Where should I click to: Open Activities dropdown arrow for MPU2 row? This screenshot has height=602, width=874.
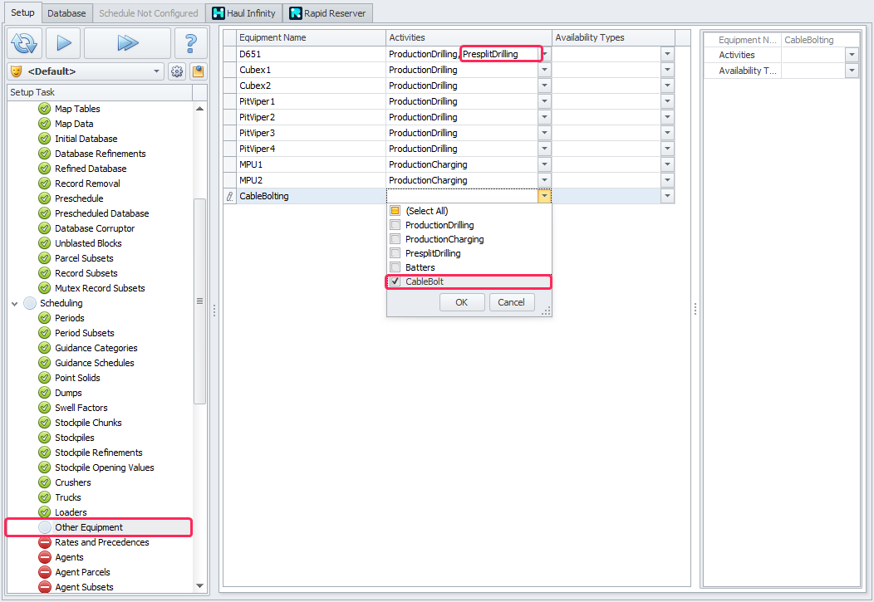click(544, 180)
